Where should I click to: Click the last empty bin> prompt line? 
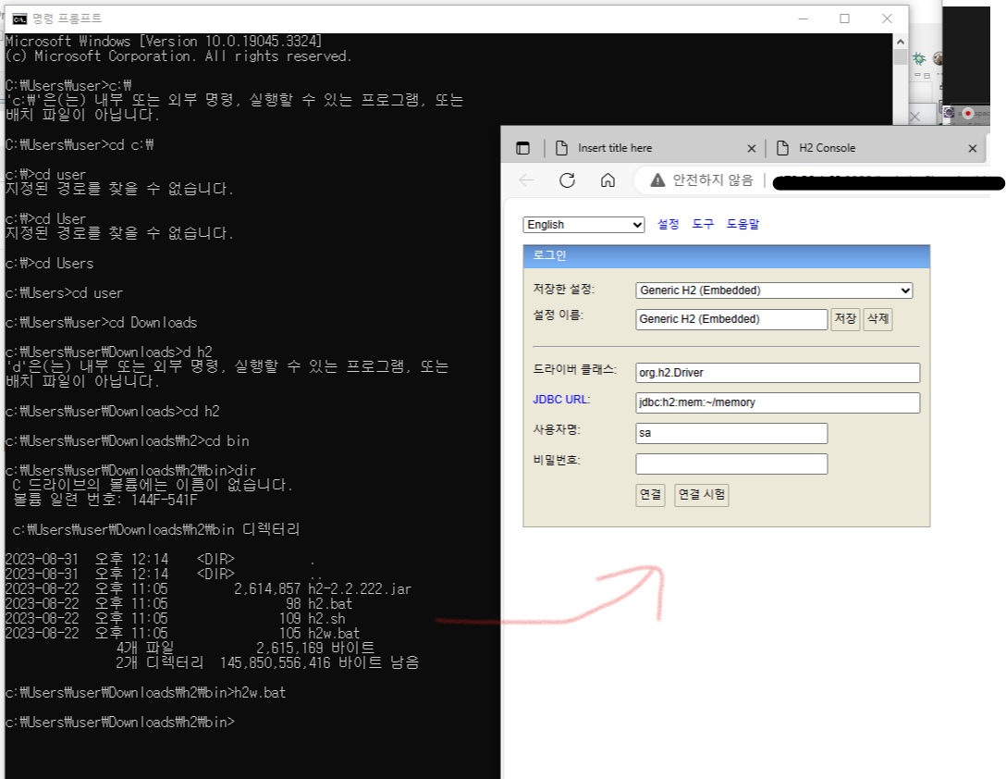tap(120, 723)
